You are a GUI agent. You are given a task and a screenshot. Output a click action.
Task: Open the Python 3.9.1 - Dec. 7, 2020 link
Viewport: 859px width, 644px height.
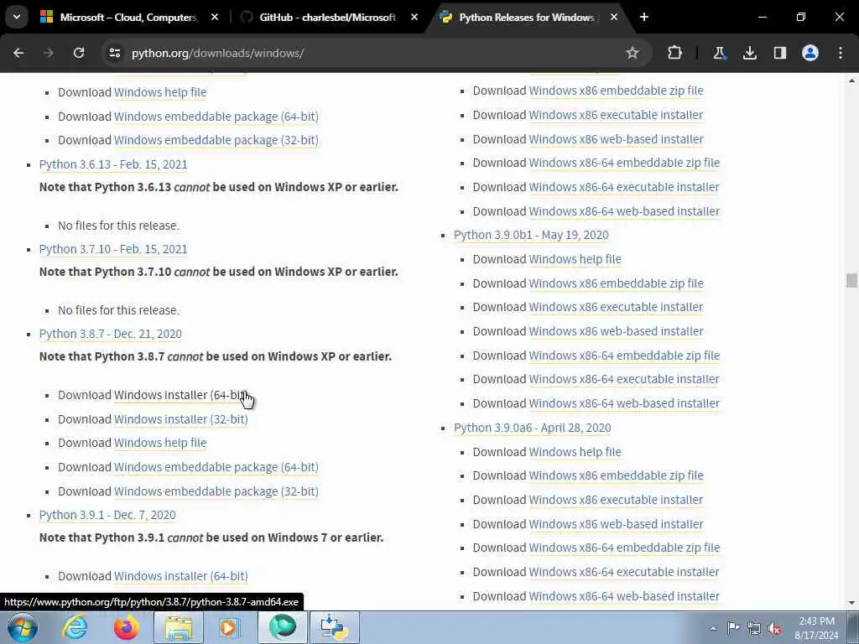[107, 515]
